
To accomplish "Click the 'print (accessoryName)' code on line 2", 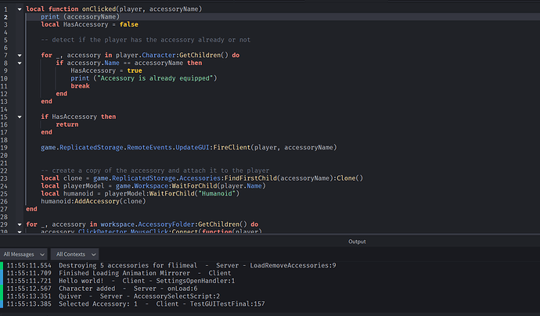I will pyautogui.click(x=80, y=16).
